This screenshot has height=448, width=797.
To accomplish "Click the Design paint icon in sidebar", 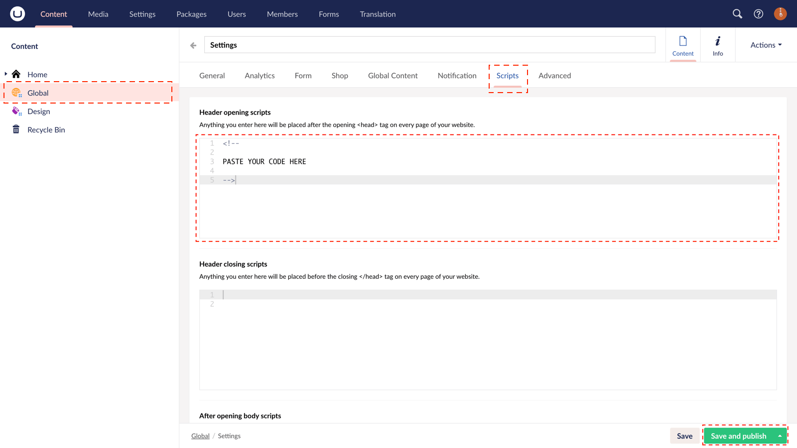I will [16, 111].
